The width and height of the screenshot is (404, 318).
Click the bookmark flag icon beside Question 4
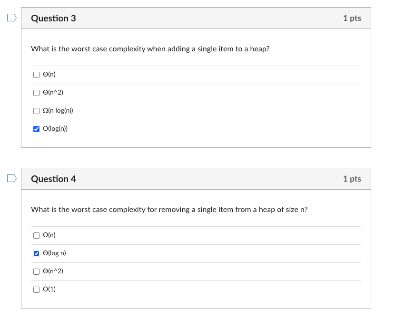click(x=12, y=178)
